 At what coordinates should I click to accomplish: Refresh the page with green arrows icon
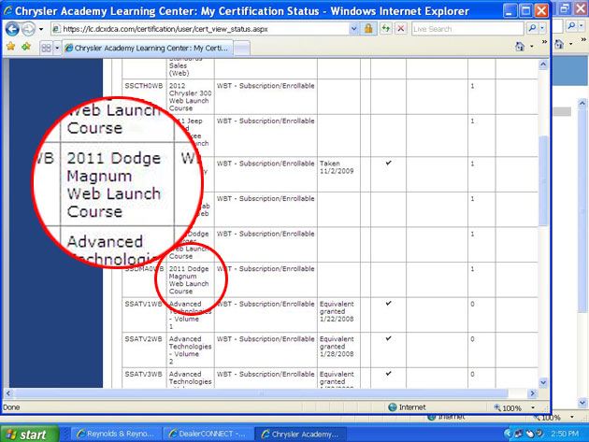pos(386,29)
